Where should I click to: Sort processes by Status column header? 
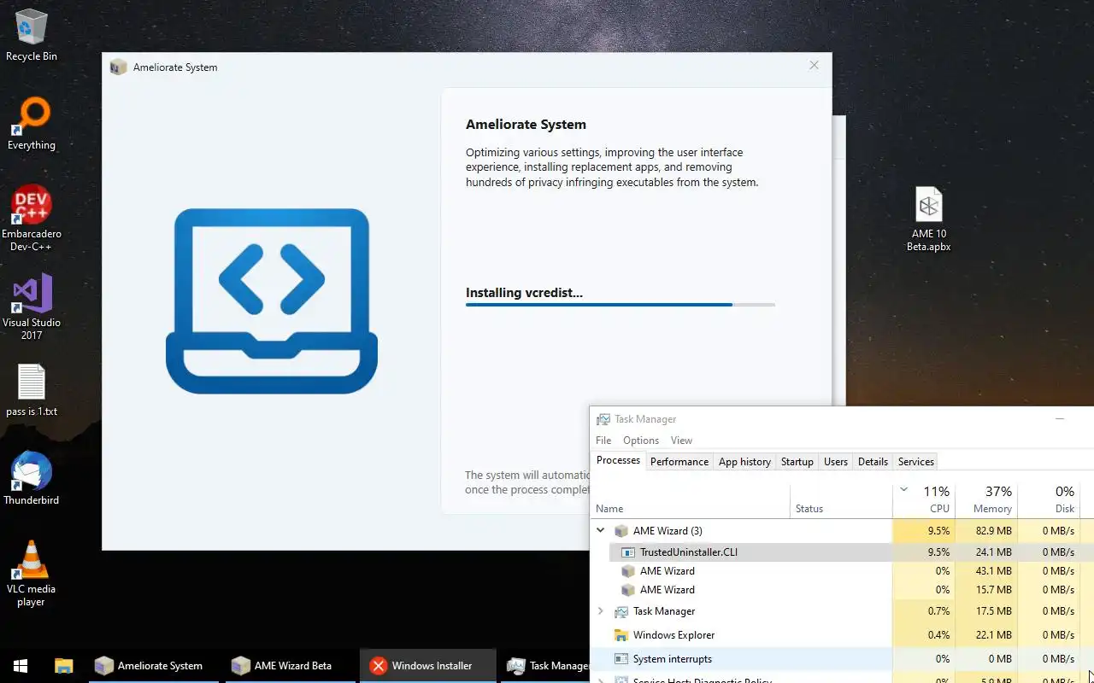[841, 500]
